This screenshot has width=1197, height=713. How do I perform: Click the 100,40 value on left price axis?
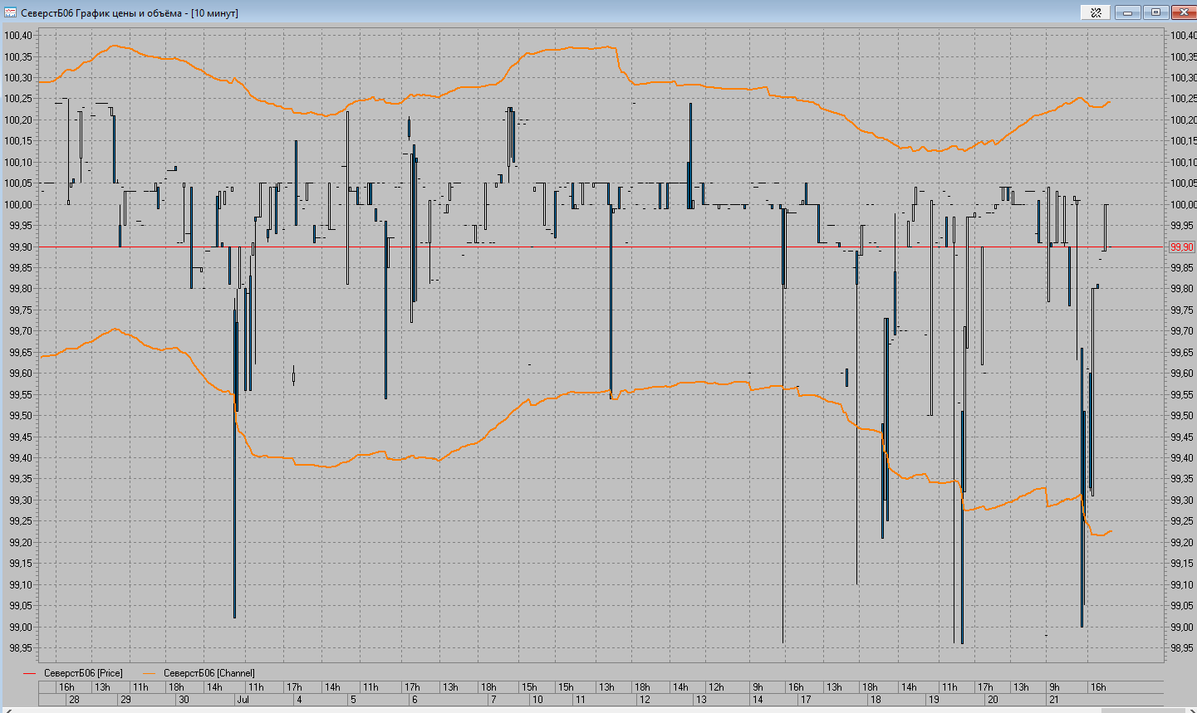(x=18, y=36)
